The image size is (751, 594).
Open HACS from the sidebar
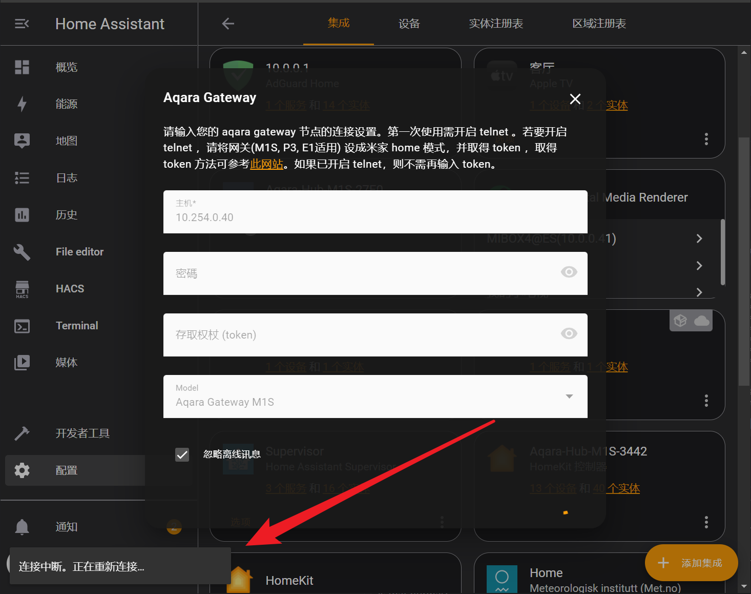tap(70, 288)
